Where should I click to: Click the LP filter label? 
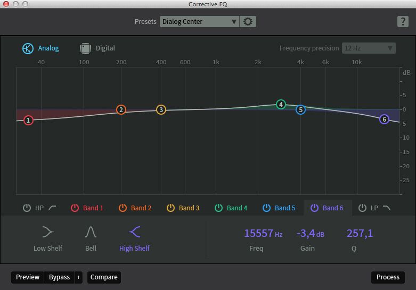(374, 208)
